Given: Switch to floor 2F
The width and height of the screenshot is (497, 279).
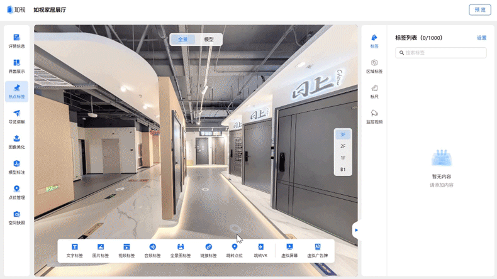Looking at the screenshot, I should pyautogui.click(x=343, y=146).
